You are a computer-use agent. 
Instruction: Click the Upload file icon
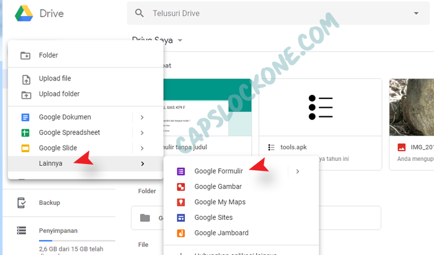[x=26, y=80]
